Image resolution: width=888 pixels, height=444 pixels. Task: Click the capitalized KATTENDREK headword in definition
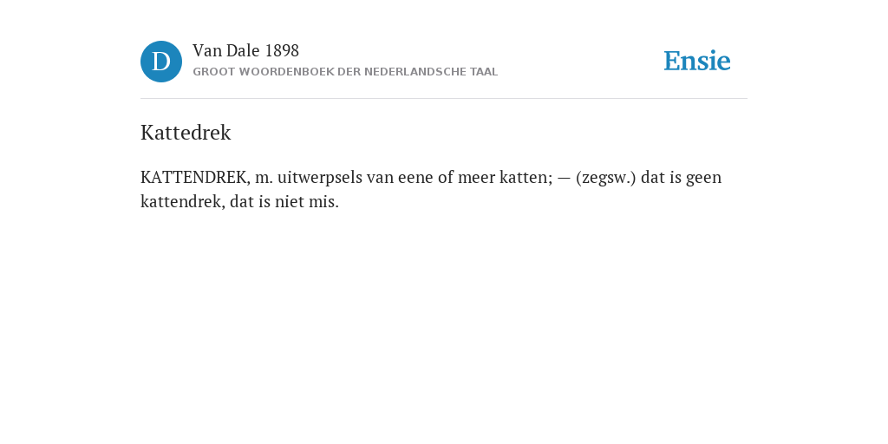195,177
